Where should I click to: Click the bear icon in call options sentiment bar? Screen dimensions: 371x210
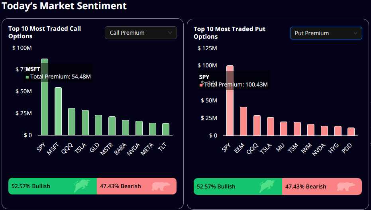click(161, 186)
